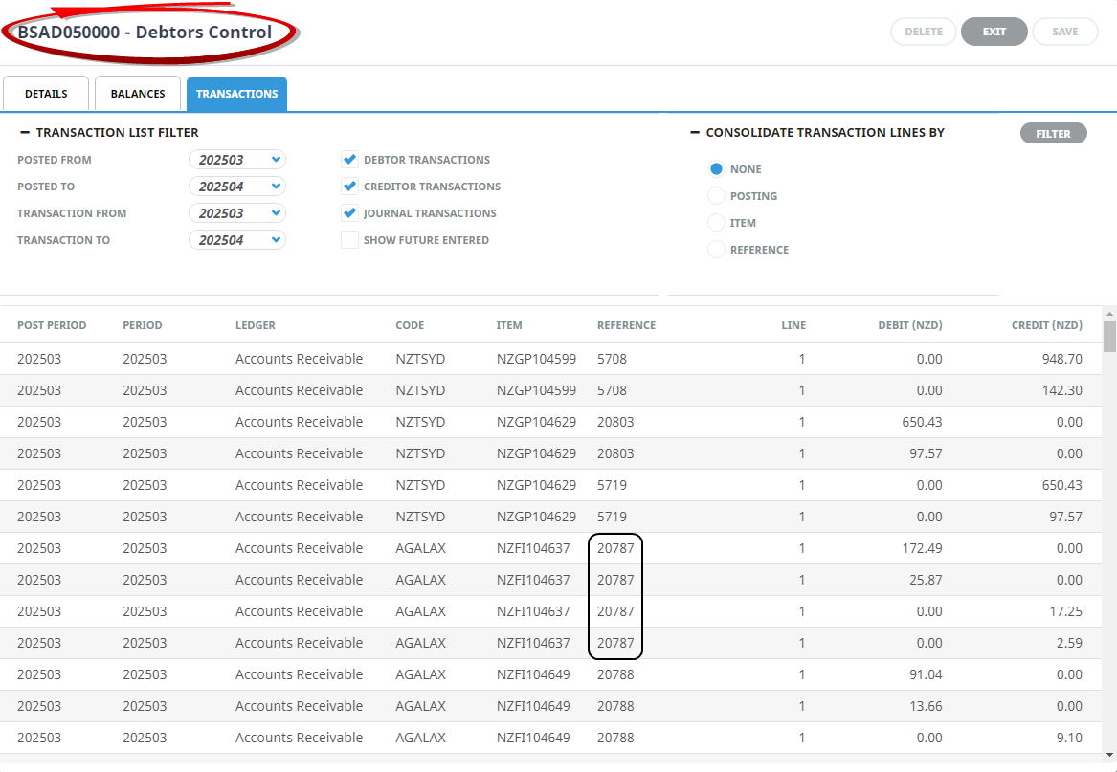Choose Reference as consolidation method
This screenshot has width=1117, height=772.
coord(716,249)
